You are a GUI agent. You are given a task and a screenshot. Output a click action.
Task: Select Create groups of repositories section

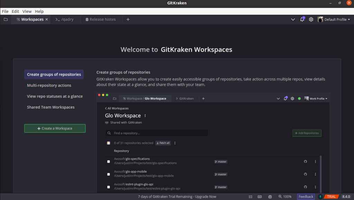click(x=54, y=74)
